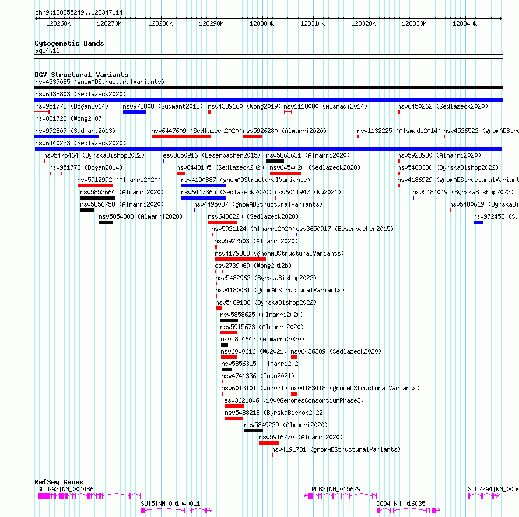Open SWI5 NM_001040011 gene label
The width and height of the screenshot is (519, 517).
(170, 504)
